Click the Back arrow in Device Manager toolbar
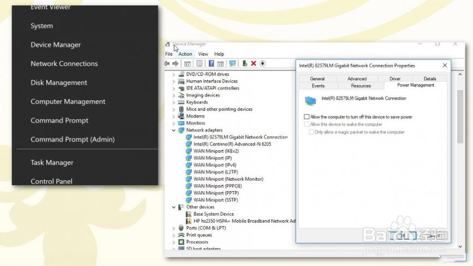The height and width of the screenshot is (266, 473). tap(167, 63)
